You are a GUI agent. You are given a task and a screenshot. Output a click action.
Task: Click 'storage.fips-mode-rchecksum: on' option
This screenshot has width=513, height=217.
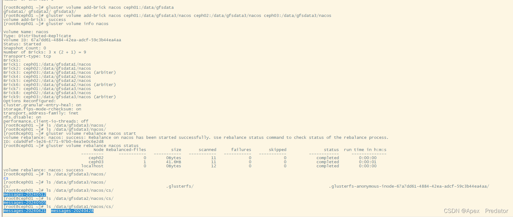point(42,109)
